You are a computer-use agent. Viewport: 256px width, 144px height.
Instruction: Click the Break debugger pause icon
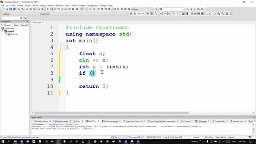73,9
